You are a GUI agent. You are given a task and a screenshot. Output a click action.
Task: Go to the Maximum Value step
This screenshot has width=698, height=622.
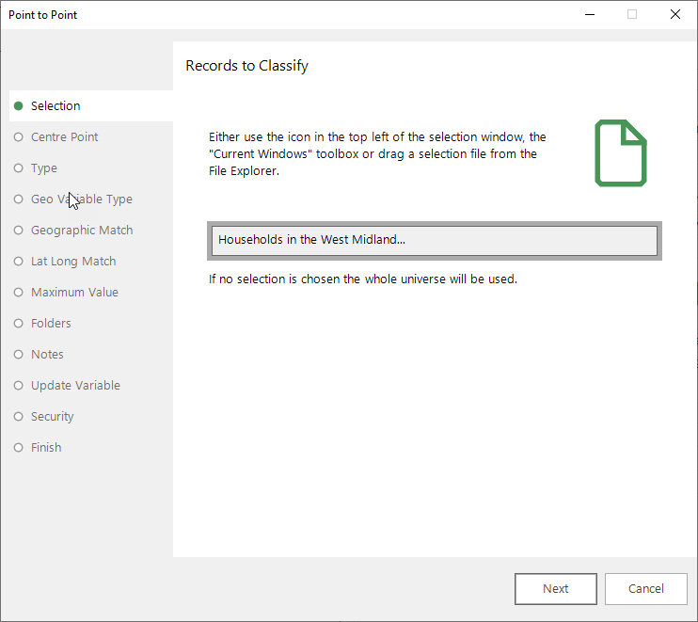[x=74, y=293]
